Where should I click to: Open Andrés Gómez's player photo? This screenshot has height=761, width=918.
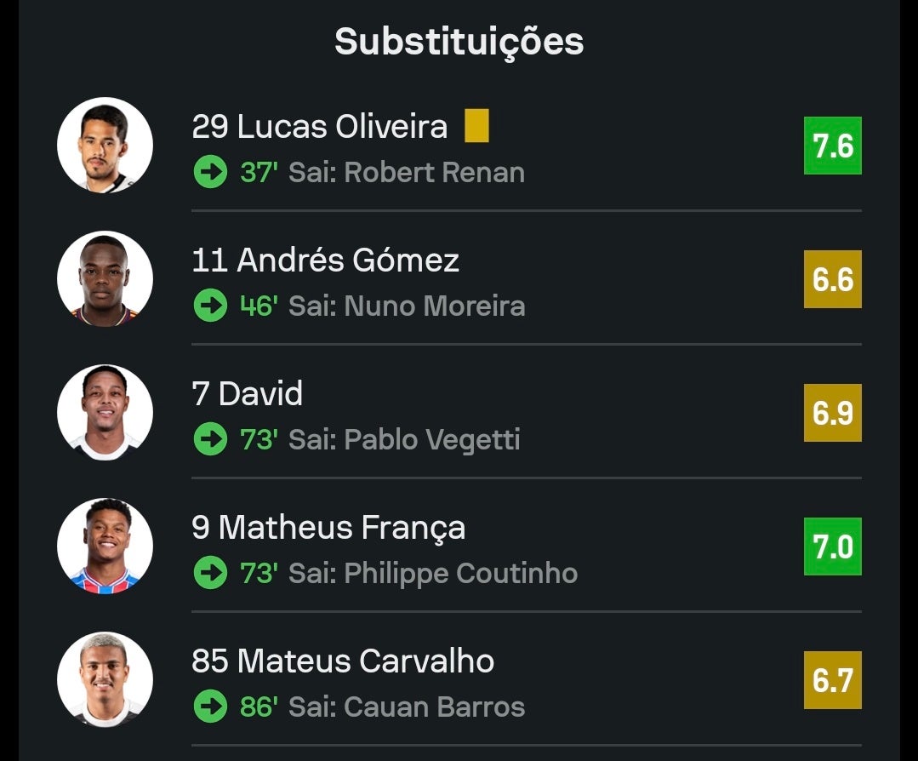coord(105,278)
